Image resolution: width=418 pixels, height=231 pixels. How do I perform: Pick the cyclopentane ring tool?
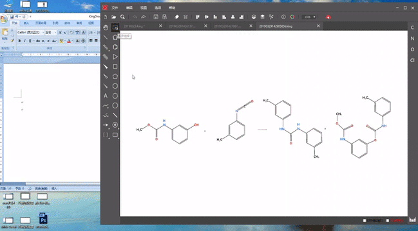tap(115, 76)
